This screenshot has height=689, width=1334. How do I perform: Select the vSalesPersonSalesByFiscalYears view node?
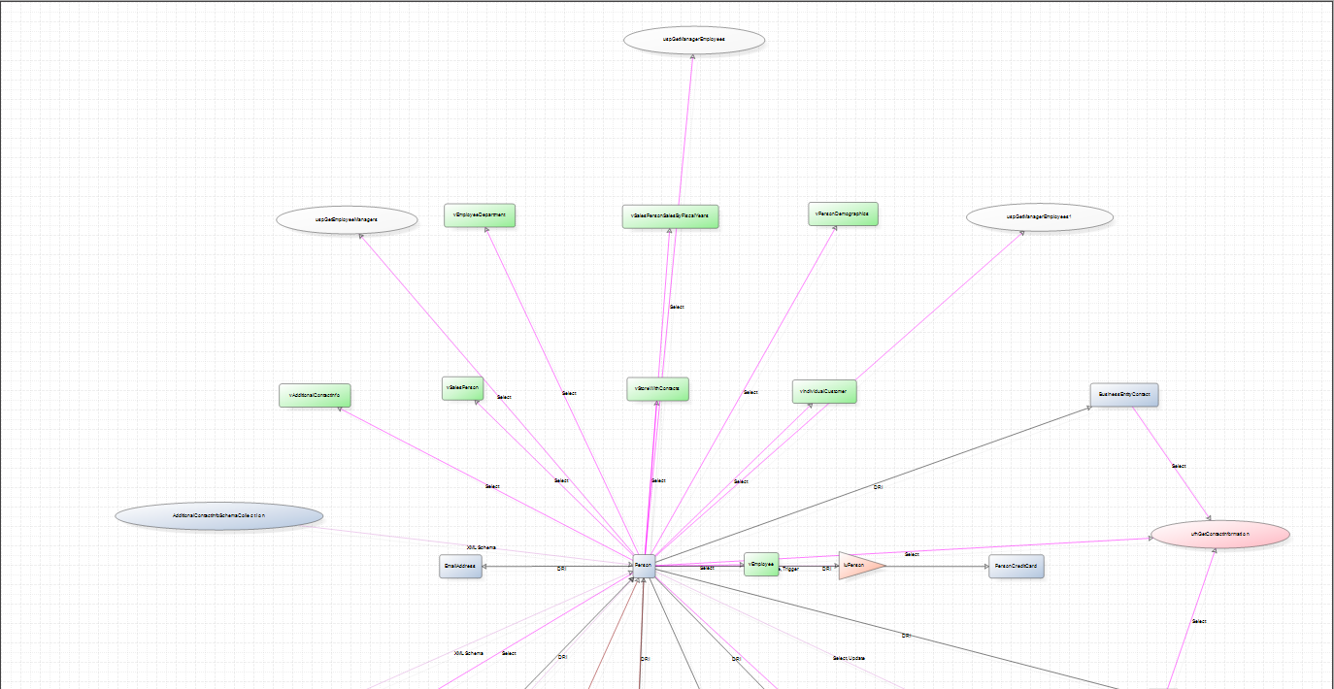pos(670,216)
